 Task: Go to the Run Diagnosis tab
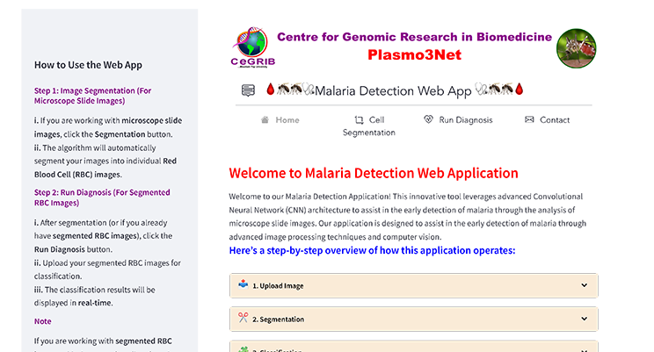tap(466, 120)
